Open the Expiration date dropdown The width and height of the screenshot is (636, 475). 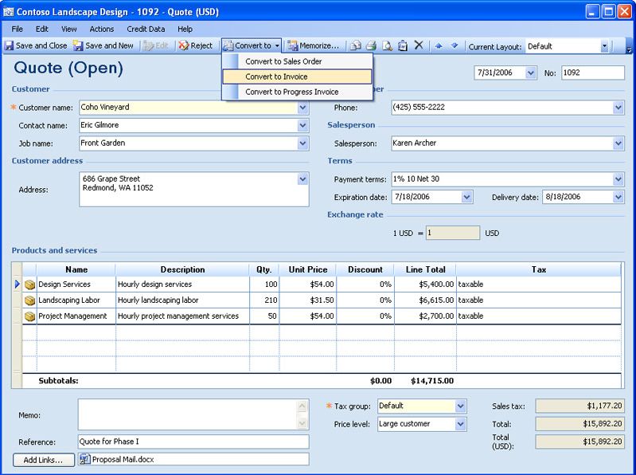pos(467,198)
